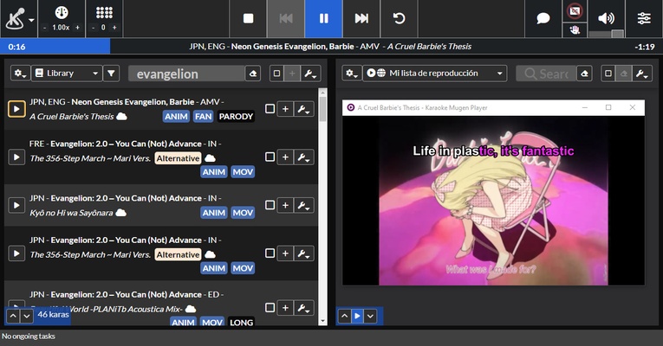The height and width of the screenshot is (346, 663).
Task: Play A Cruel Barbie's Thesis now
Action: click(x=16, y=109)
